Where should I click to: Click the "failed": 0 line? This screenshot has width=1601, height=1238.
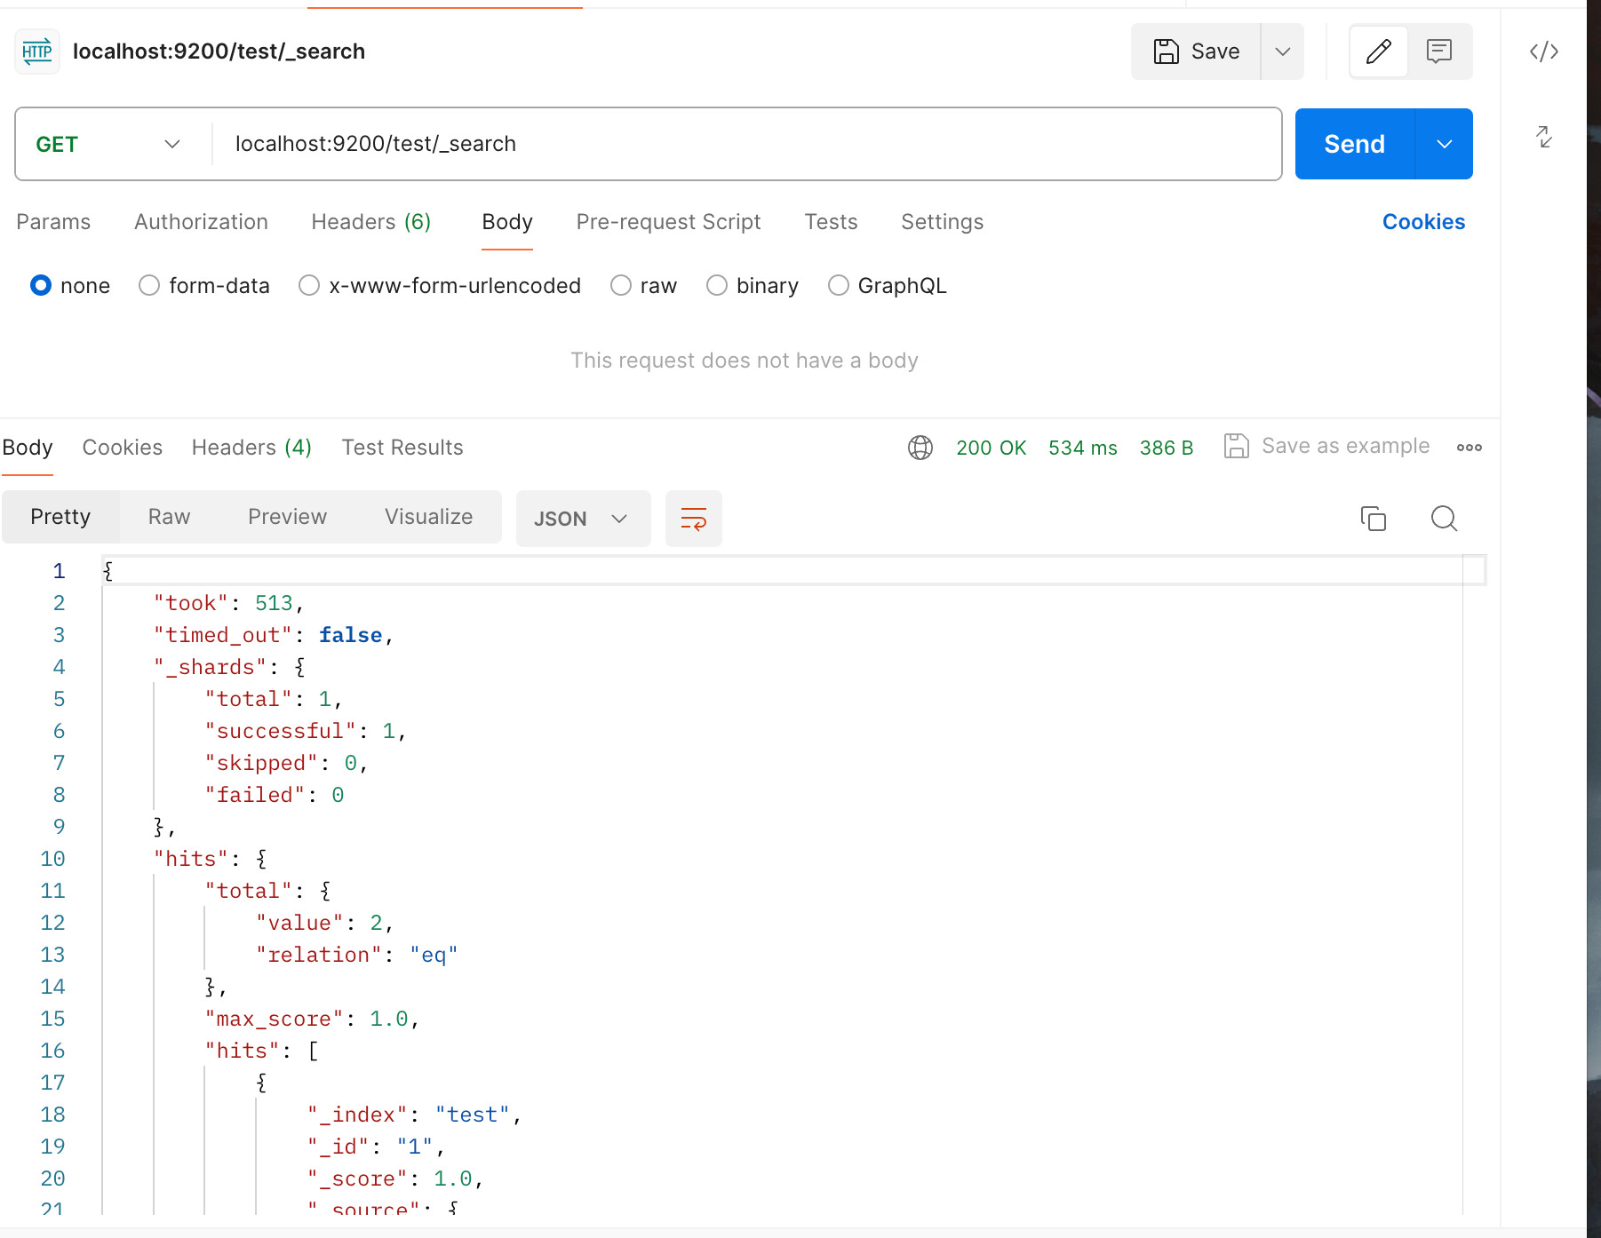pyautogui.click(x=275, y=796)
